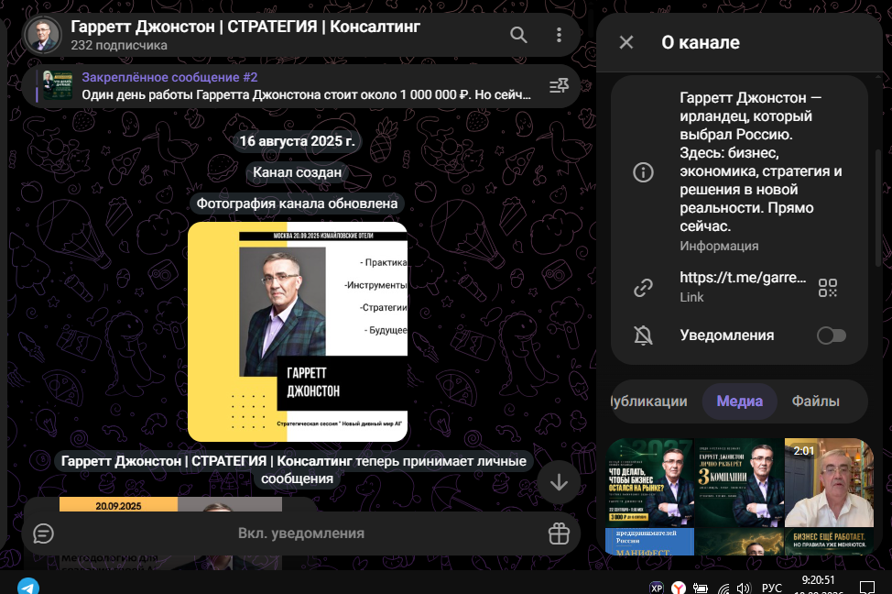Click the channel avatar in header

(x=43, y=35)
